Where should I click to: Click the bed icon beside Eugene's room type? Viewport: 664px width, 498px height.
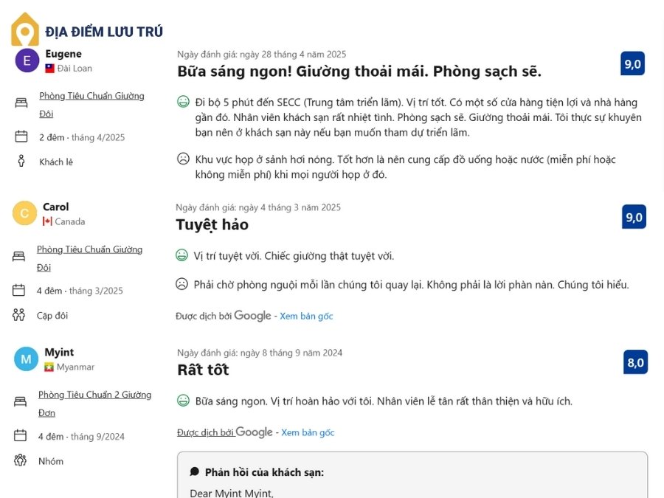pyautogui.click(x=21, y=103)
